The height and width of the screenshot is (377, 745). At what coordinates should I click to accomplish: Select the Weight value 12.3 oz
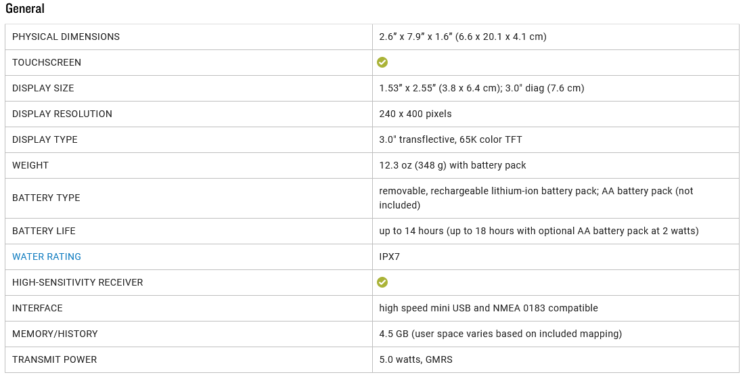tap(452, 165)
